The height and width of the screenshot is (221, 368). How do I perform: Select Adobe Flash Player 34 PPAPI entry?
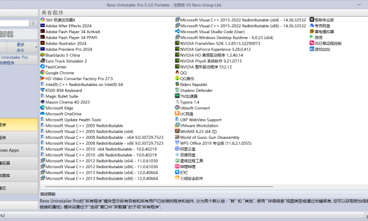pos(69,38)
